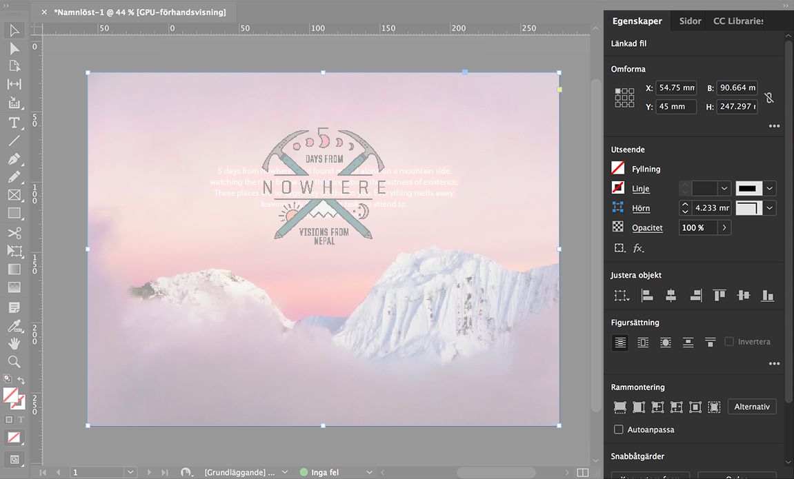
Task: Toggle constrain proportions for width and height
Action: (769, 97)
